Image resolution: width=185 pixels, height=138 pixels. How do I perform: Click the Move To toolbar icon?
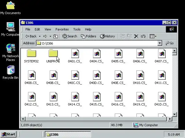pos(123,36)
